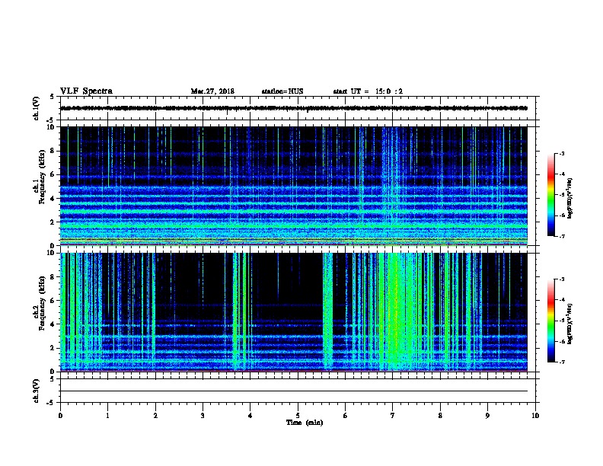
Task: Click the "station=HUS" label
Action: tap(282, 91)
